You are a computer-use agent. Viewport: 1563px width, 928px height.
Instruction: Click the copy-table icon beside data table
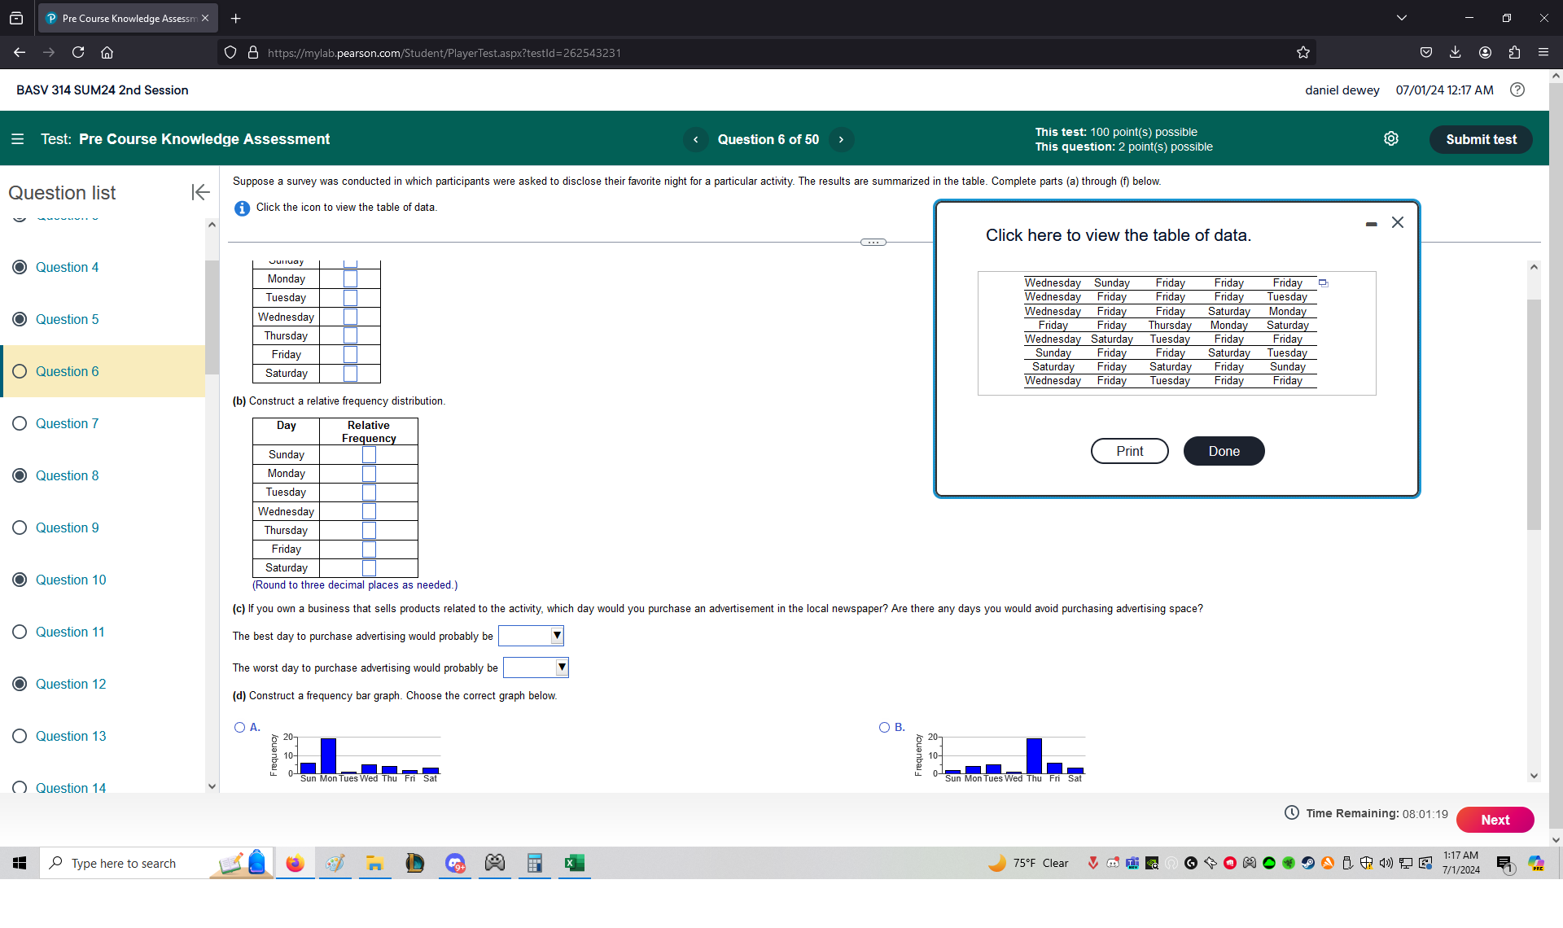click(1324, 283)
